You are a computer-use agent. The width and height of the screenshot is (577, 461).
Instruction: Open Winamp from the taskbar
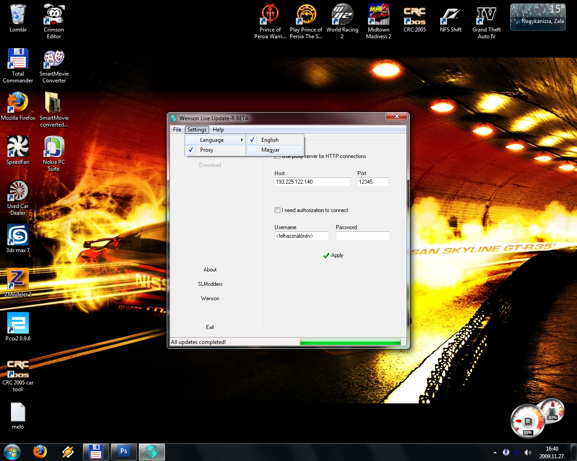click(x=68, y=452)
